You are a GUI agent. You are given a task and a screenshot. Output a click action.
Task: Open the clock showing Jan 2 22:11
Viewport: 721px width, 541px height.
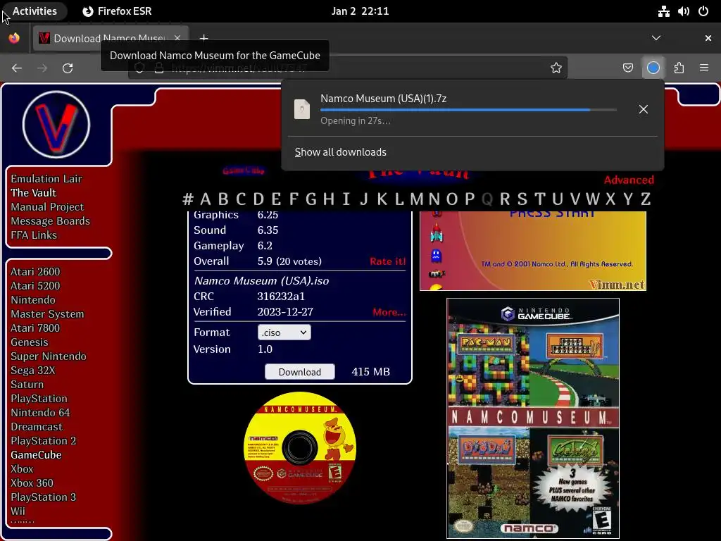pyautogui.click(x=360, y=11)
